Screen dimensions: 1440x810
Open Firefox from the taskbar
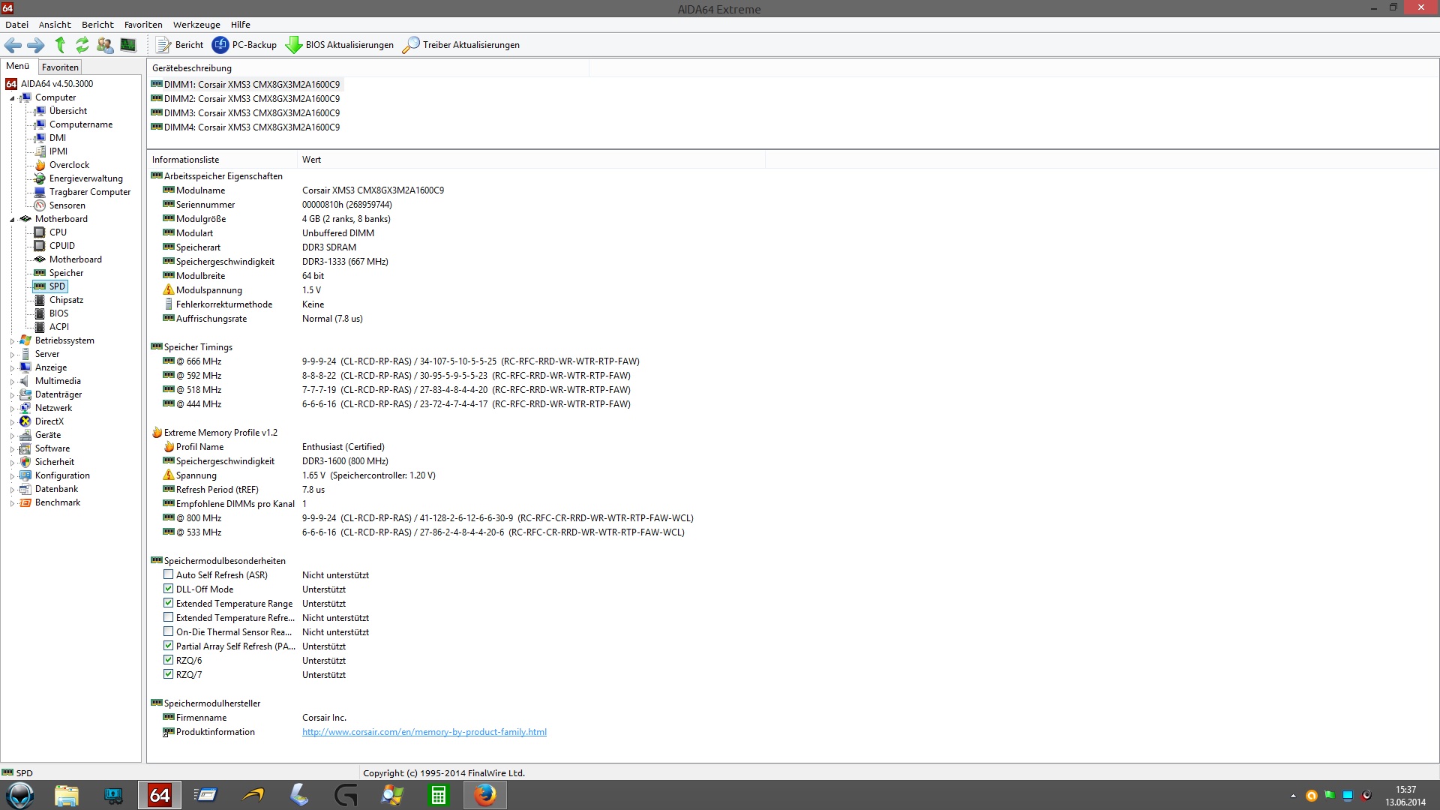(x=484, y=795)
